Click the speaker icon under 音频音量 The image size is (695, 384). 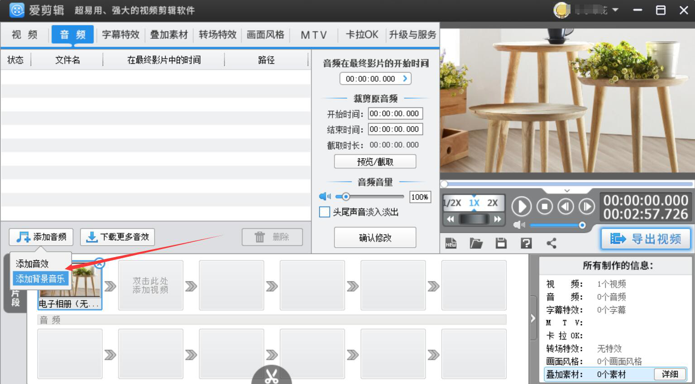point(325,197)
